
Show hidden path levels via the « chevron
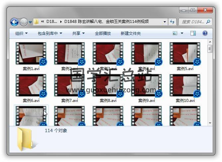click(42, 22)
